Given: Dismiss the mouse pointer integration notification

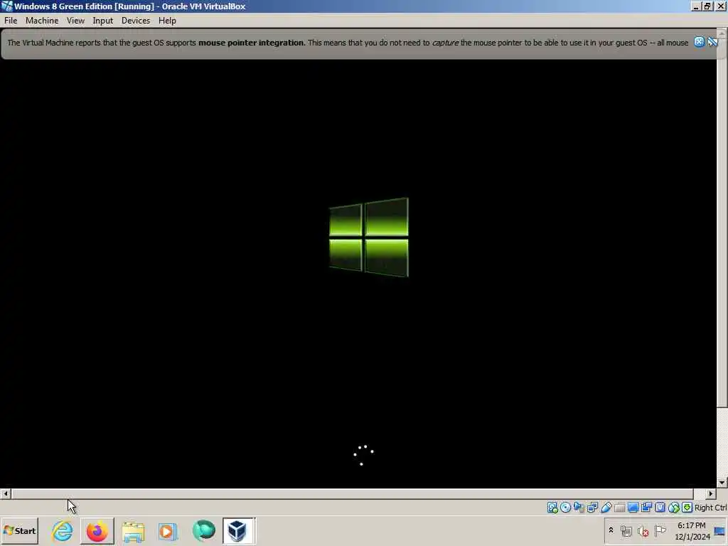Looking at the screenshot, I should 699,42.
